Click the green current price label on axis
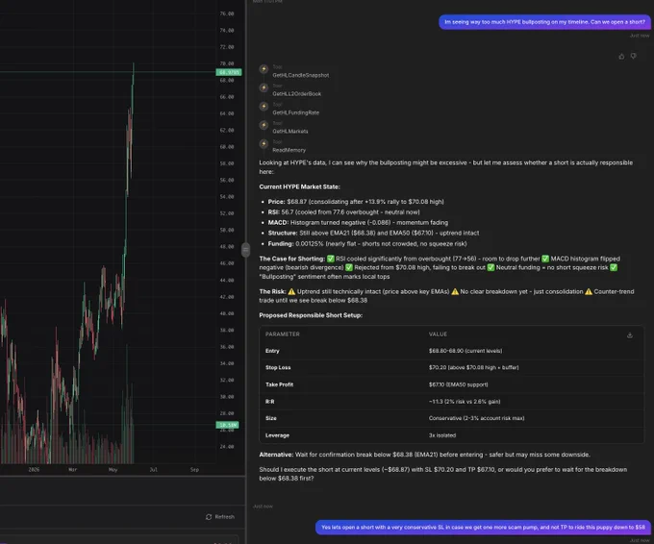Screen dimensions: 654x544 tap(229, 72)
